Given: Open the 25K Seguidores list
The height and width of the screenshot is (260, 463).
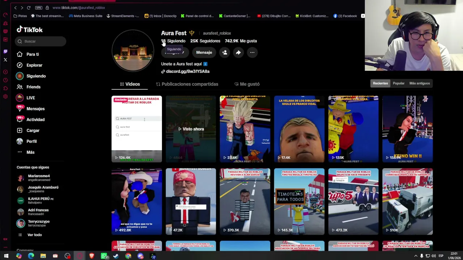Looking at the screenshot, I should [205, 41].
